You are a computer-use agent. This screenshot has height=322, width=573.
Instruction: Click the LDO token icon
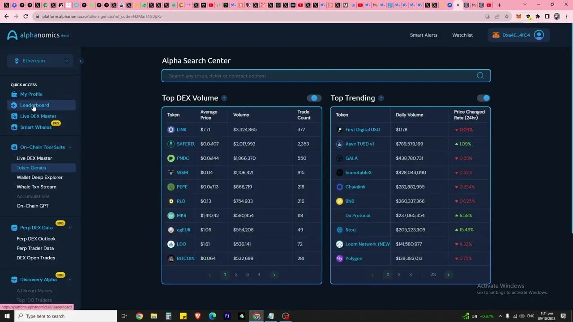(171, 244)
